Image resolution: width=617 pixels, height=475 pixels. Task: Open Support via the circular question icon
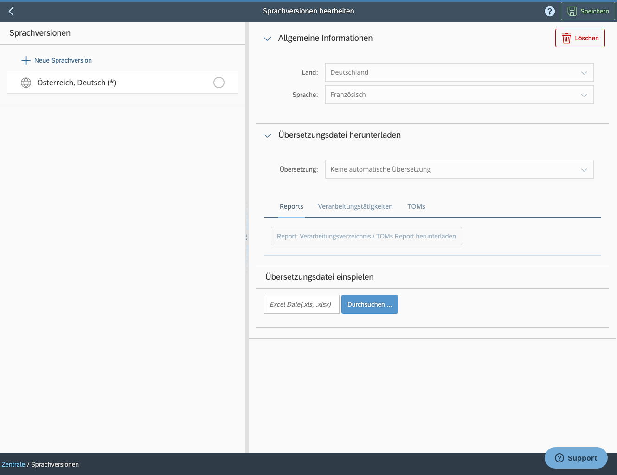(559, 458)
